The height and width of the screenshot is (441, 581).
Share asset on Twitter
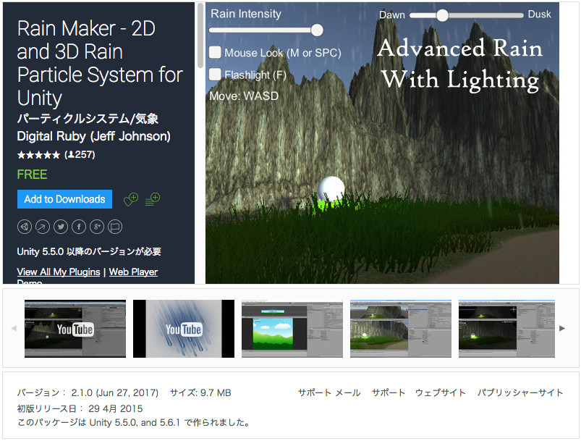[61, 227]
